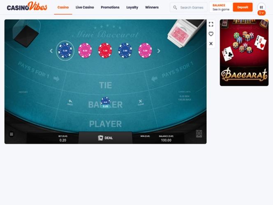The image size is (273, 205).
Task: Open the hamburger game menu
Action: coord(12,134)
